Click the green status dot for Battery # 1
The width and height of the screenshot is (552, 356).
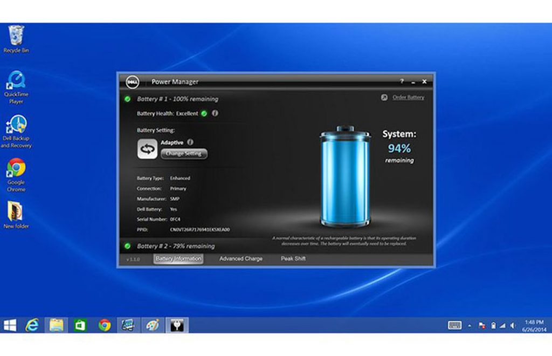[127, 99]
